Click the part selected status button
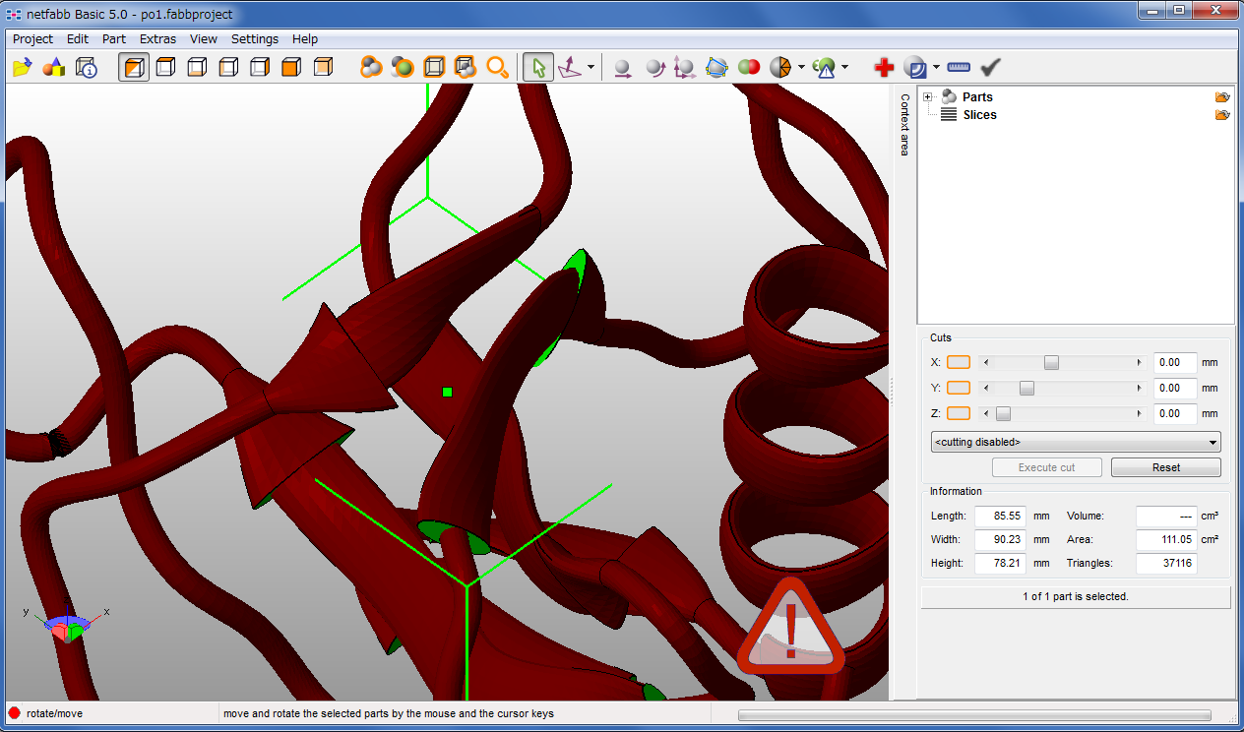The image size is (1244, 732). [1075, 596]
